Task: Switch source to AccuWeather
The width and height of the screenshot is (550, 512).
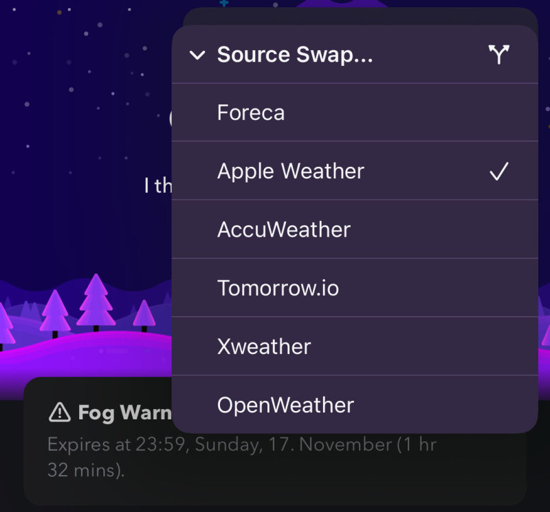Action: coord(355,229)
